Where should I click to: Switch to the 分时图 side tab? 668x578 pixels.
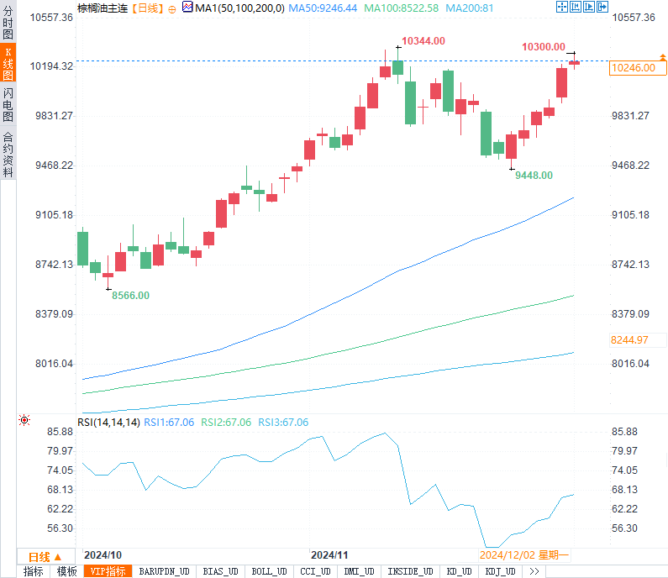pyautogui.click(x=8, y=25)
